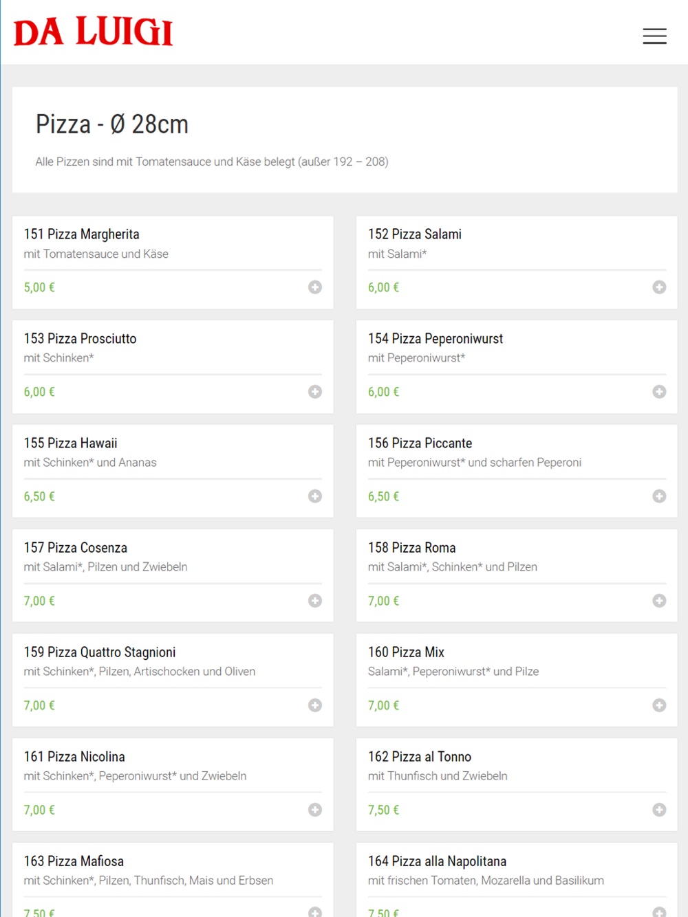Add Pizza Roma with plus icon
The width and height of the screenshot is (688, 917).
[x=659, y=601]
